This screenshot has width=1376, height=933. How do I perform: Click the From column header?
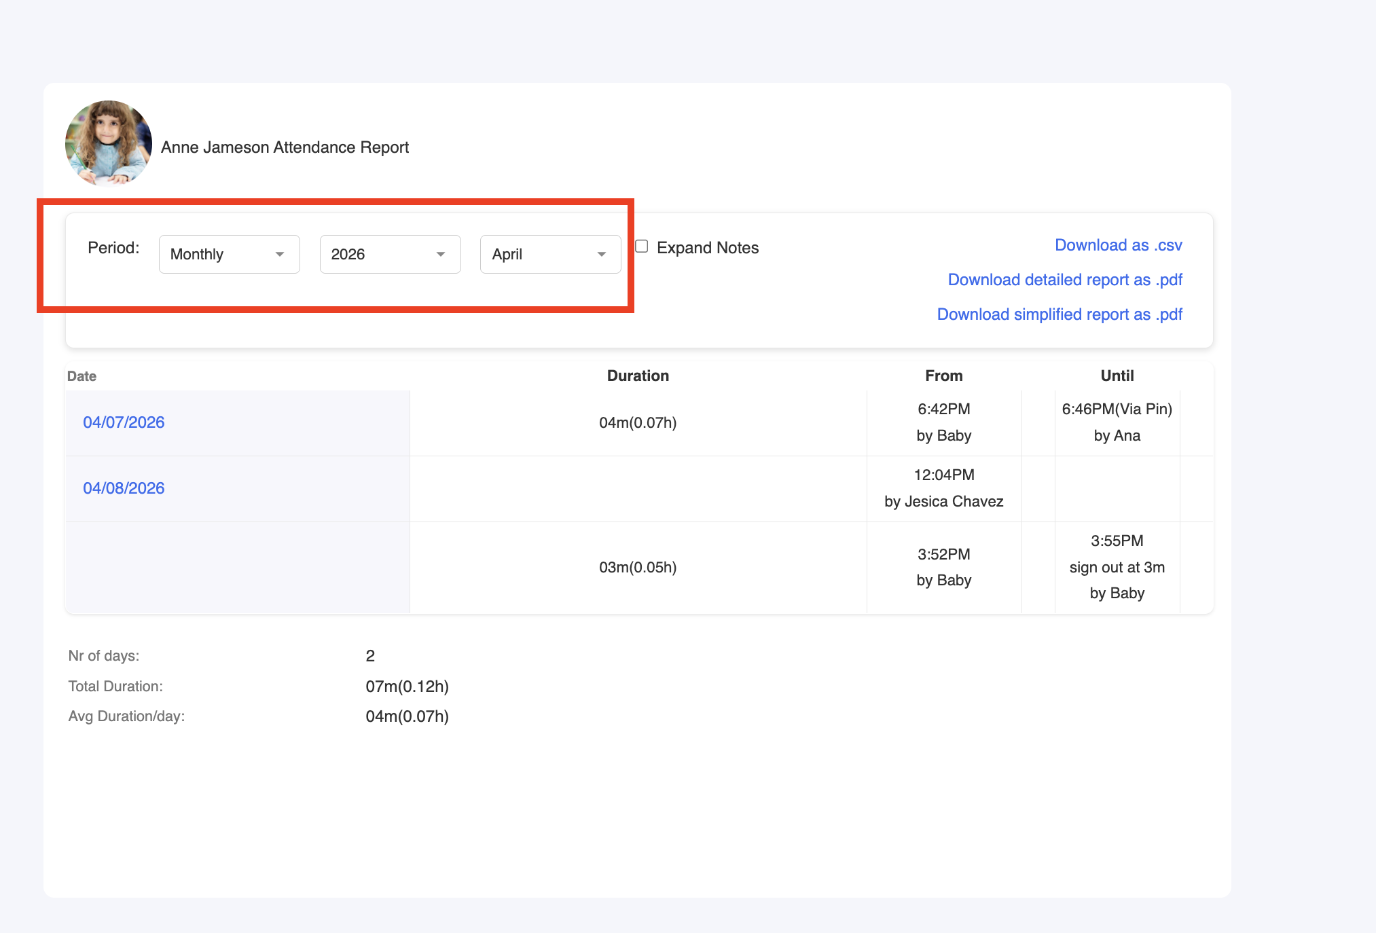tap(943, 376)
